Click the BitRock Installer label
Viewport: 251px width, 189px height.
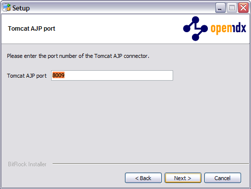pos(27,164)
